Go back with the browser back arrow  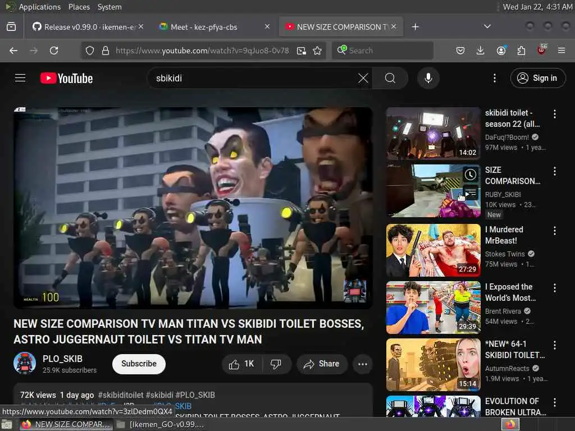(13, 51)
